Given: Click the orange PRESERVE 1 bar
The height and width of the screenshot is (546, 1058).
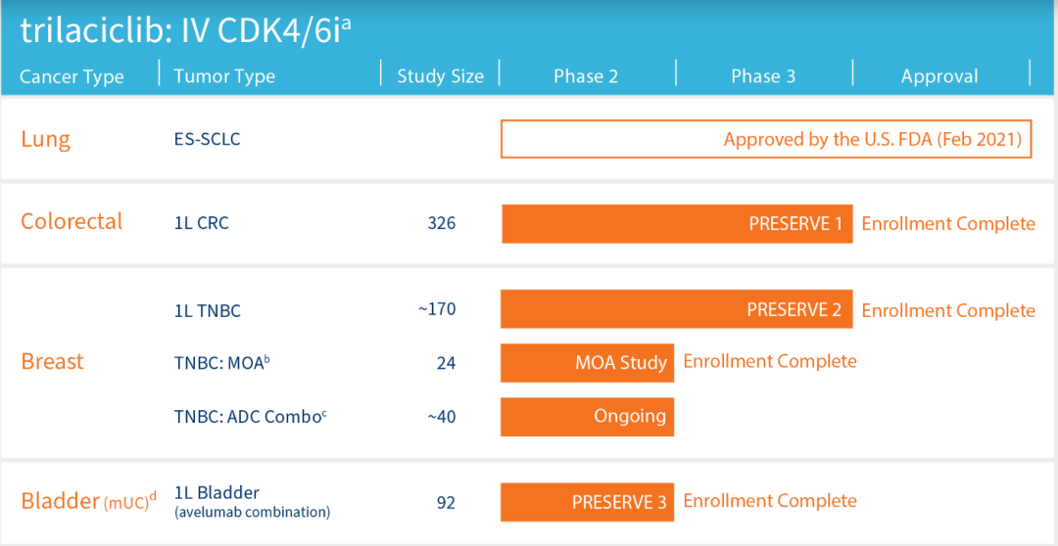Looking at the screenshot, I should pos(677,224).
